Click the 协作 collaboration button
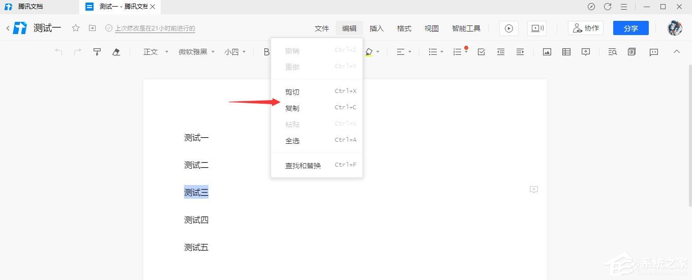Screen dimensions: 692x280 coord(586,28)
